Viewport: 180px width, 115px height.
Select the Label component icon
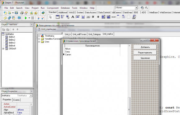point(73,17)
